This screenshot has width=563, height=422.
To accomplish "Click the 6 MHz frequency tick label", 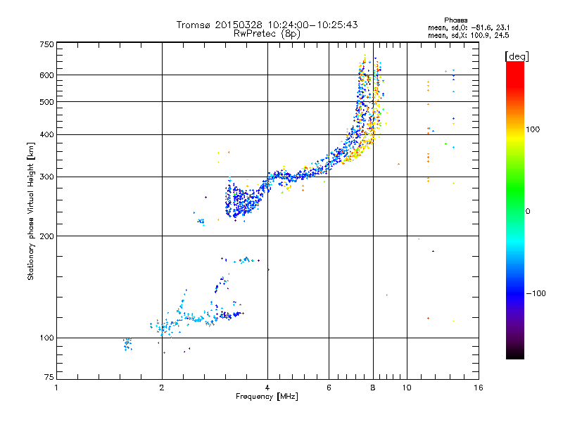I will (x=329, y=388).
